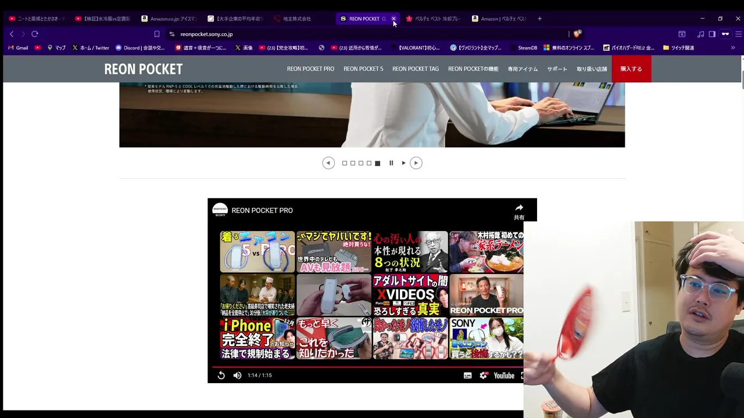
Task: Open the REON POCKET 5 nav item
Action: [363, 69]
